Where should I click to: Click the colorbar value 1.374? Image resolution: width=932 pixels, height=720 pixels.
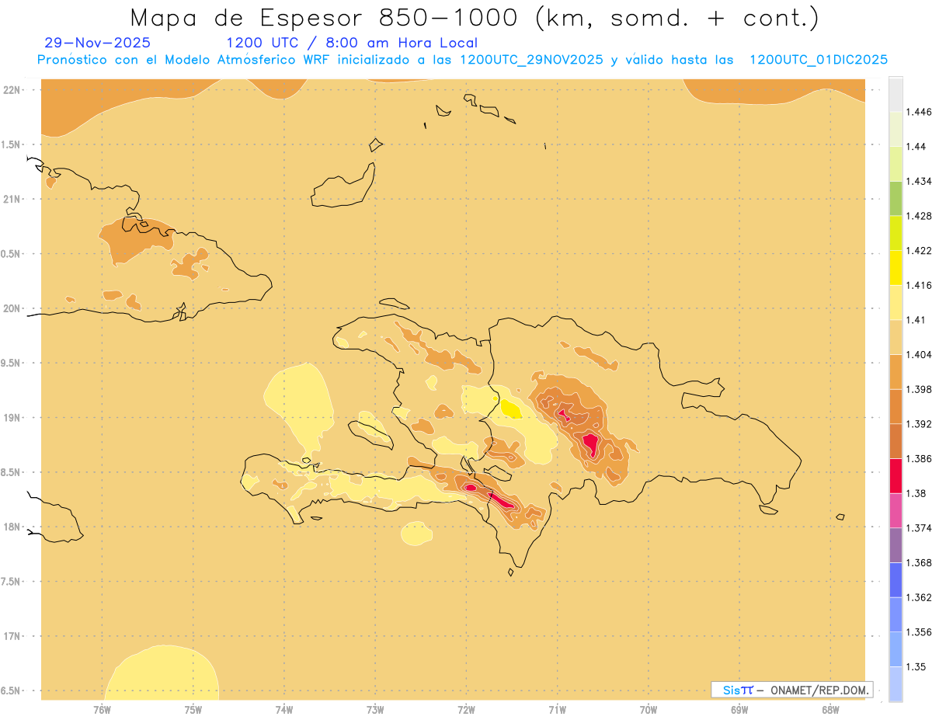click(x=920, y=528)
